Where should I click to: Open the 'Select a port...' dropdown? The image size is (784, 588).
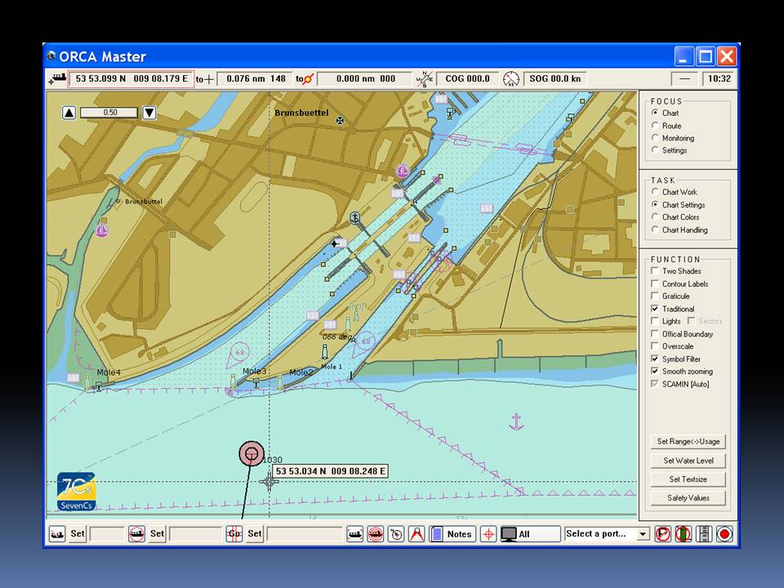[643, 534]
